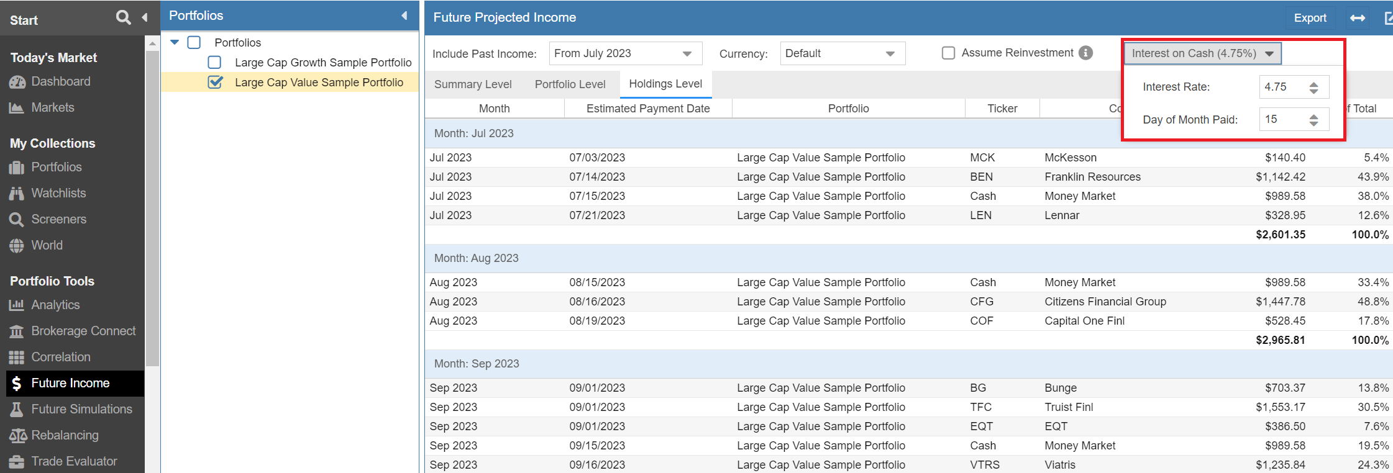Check the Large Cap Growth Sample Portfolio box
The image size is (1393, 473).
[x=214, y=63]
